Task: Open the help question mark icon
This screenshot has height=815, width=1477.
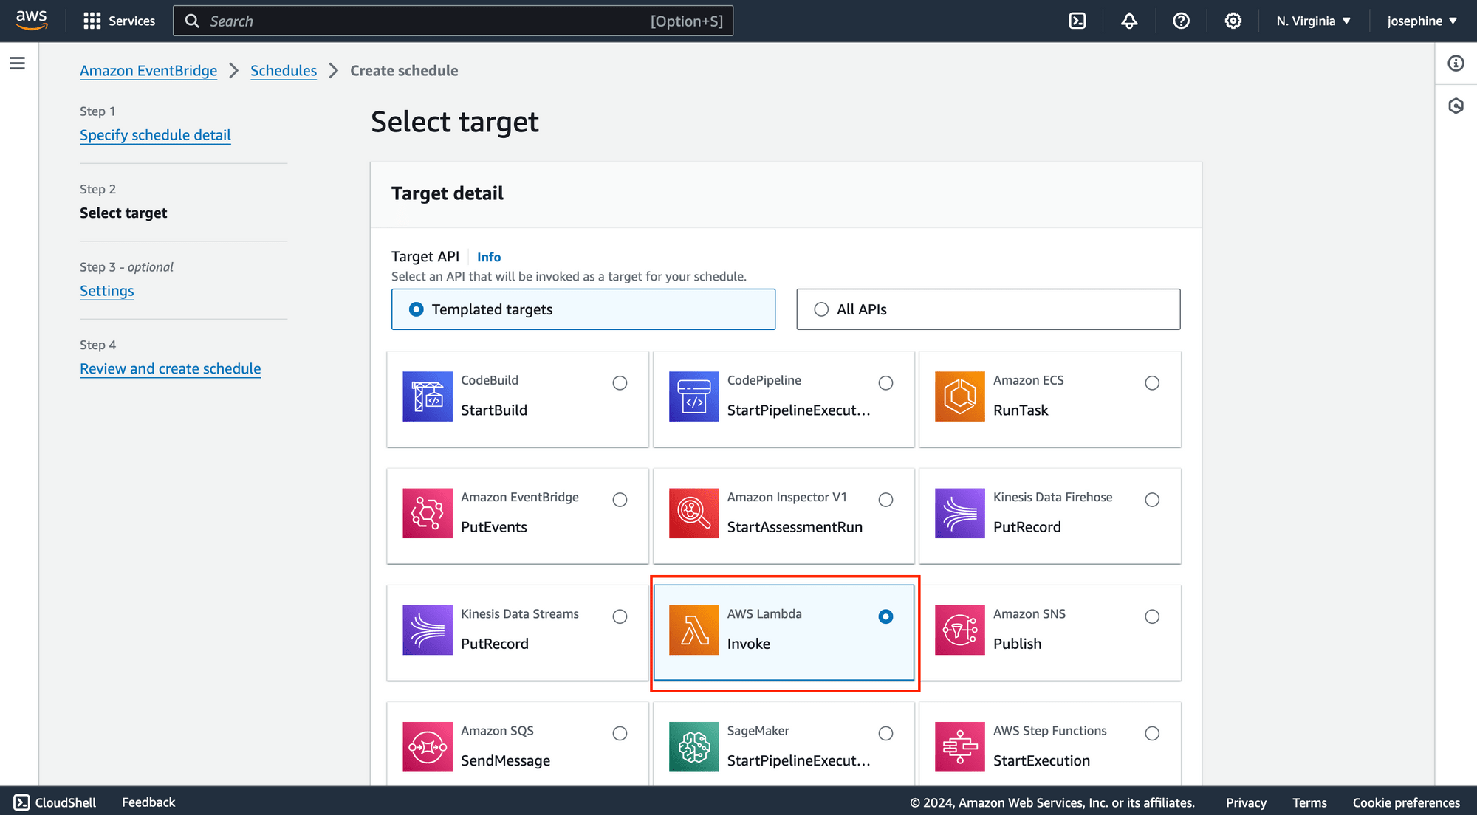Action: tap(1181, 21)
